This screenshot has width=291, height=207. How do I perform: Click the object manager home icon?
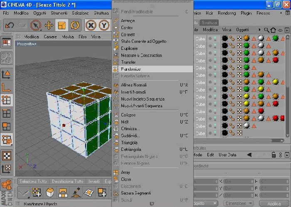[273, 30]
